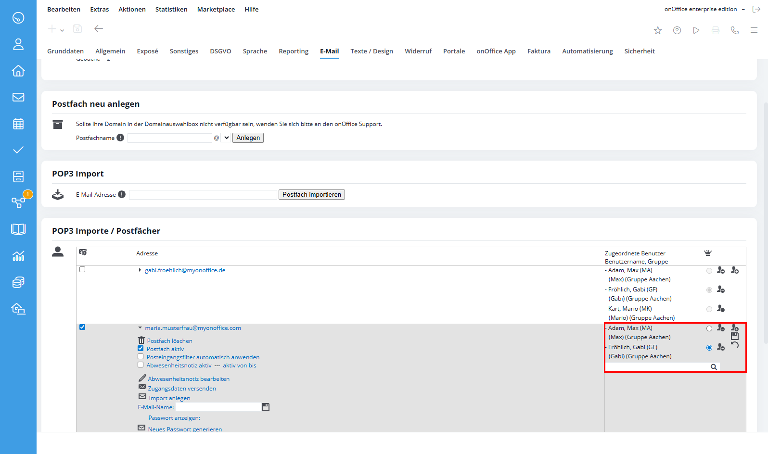
Task: Open the domain dropdown next to @
Action: pos(226,138)
